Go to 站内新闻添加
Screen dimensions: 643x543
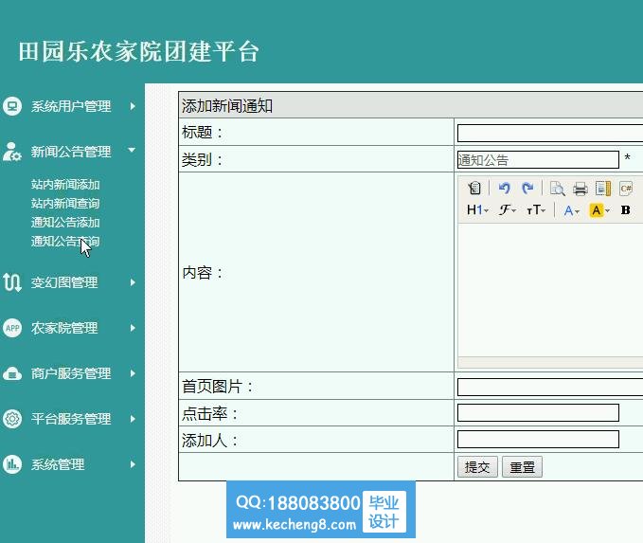pyautogui.click(x=65, y=185)
